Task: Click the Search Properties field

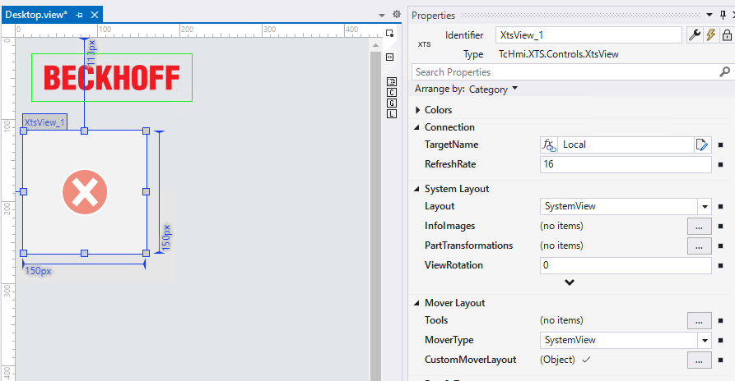Action: [565, 72]
